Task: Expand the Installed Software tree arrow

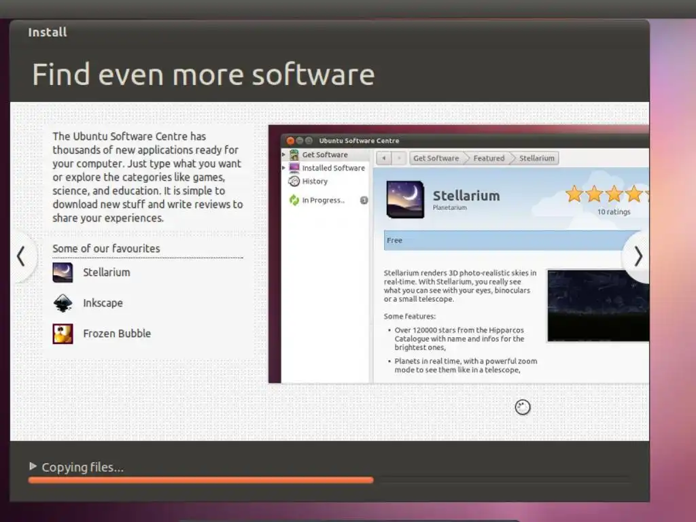Action: tap(284, 168)
